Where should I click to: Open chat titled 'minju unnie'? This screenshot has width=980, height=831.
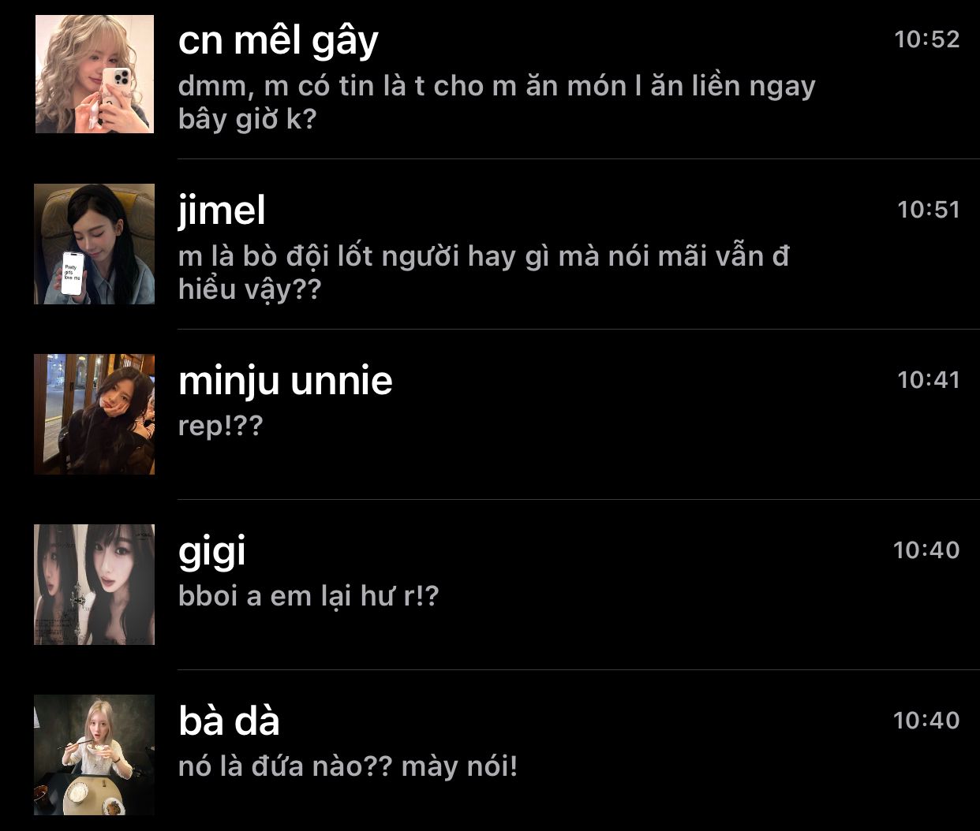(286, 381)
